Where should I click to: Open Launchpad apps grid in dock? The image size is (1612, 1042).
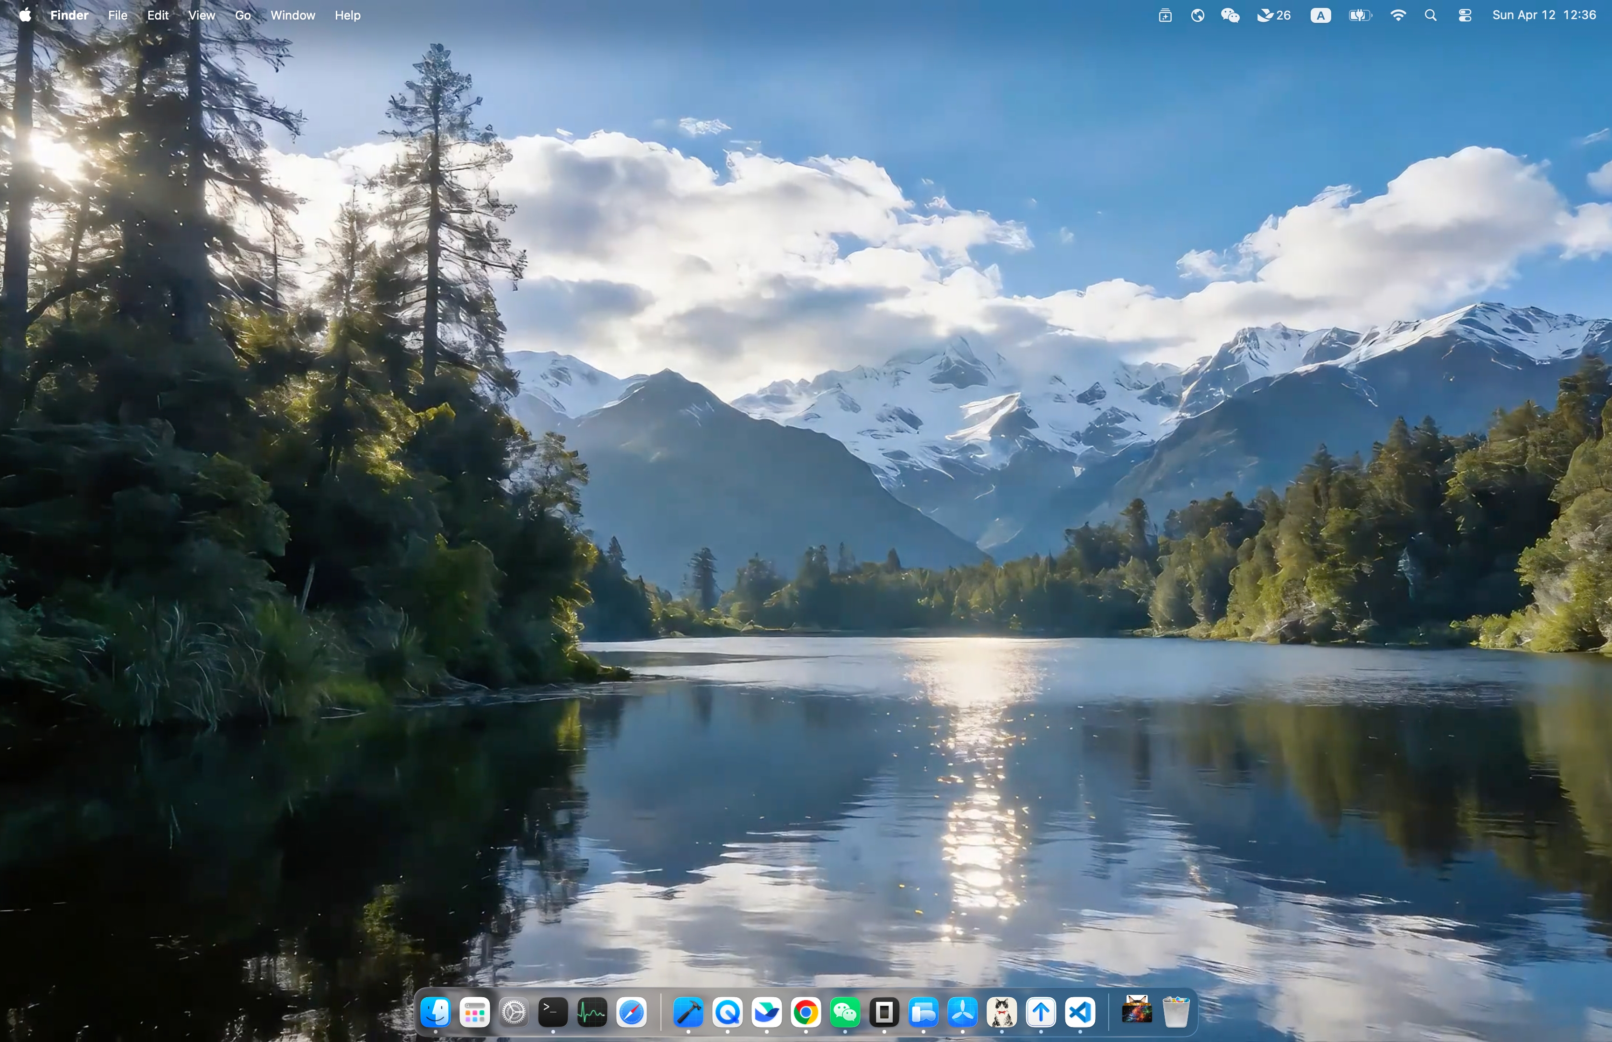pos(474,1013)
